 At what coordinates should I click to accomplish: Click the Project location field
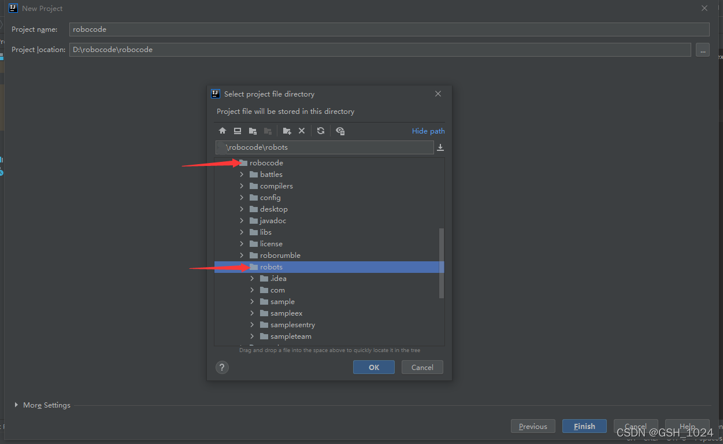pos(380,50)
